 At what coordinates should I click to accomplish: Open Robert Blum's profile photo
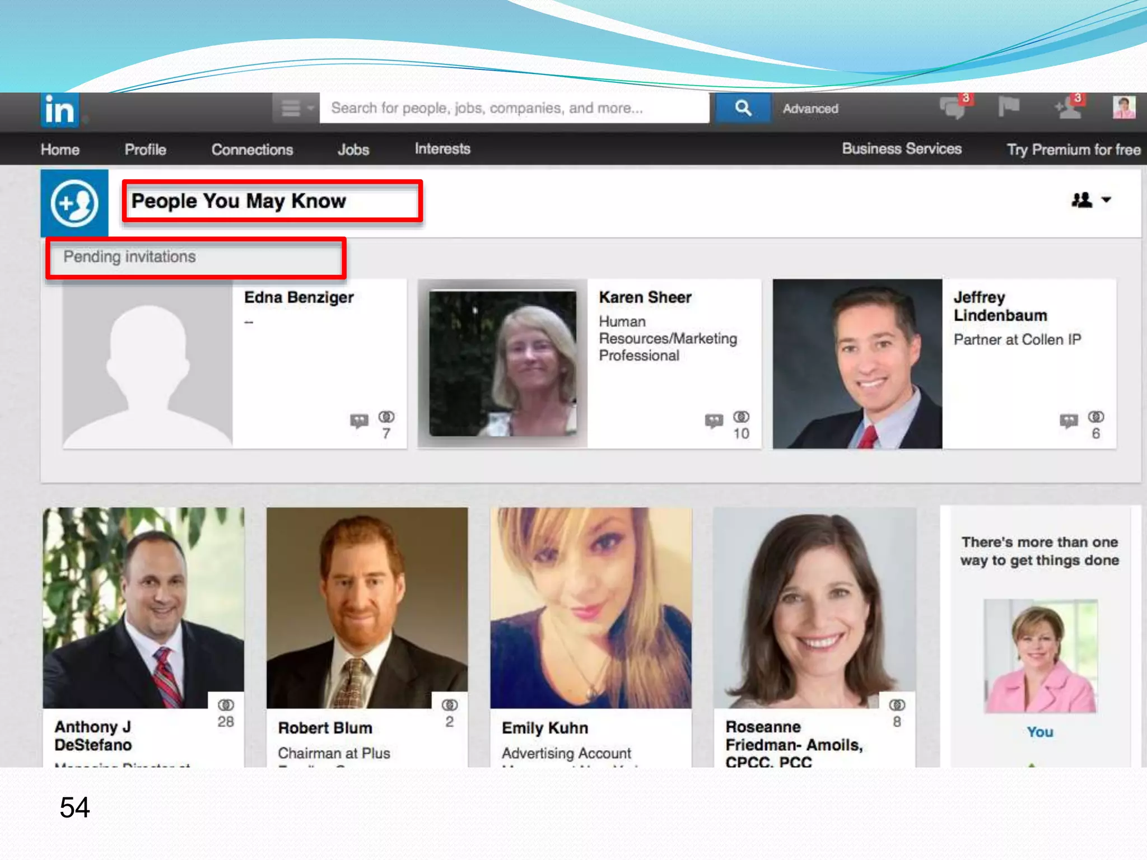tap(367, 607)
